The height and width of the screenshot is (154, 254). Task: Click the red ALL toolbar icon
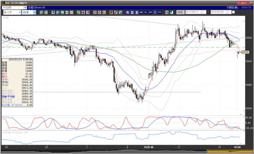[104, 12]
